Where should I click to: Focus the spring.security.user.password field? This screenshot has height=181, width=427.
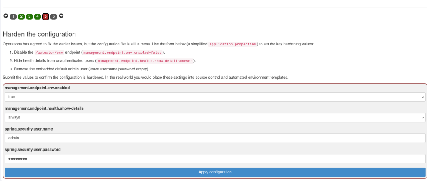coord(215,158)
